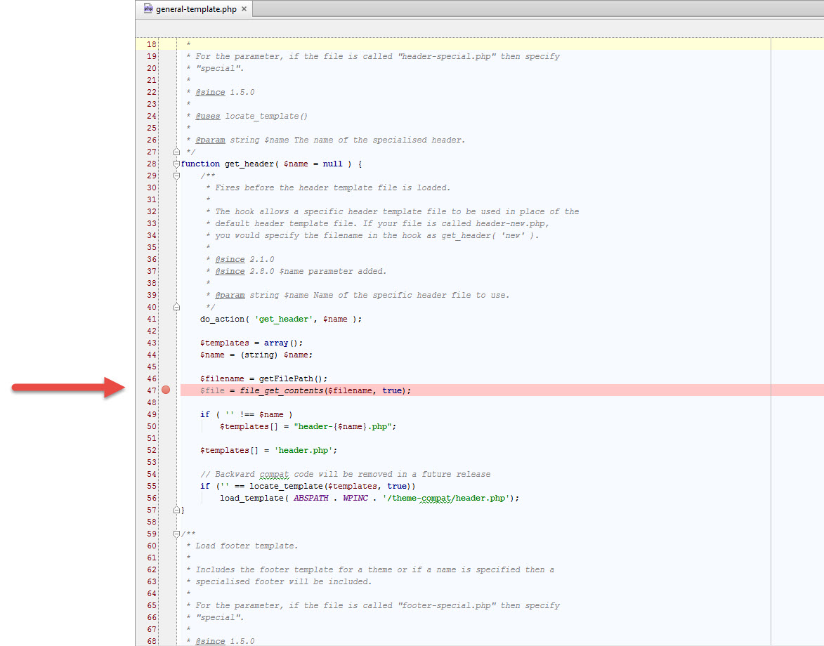
Task: Click line number 46 in the gutter
Action: (152, 378)
